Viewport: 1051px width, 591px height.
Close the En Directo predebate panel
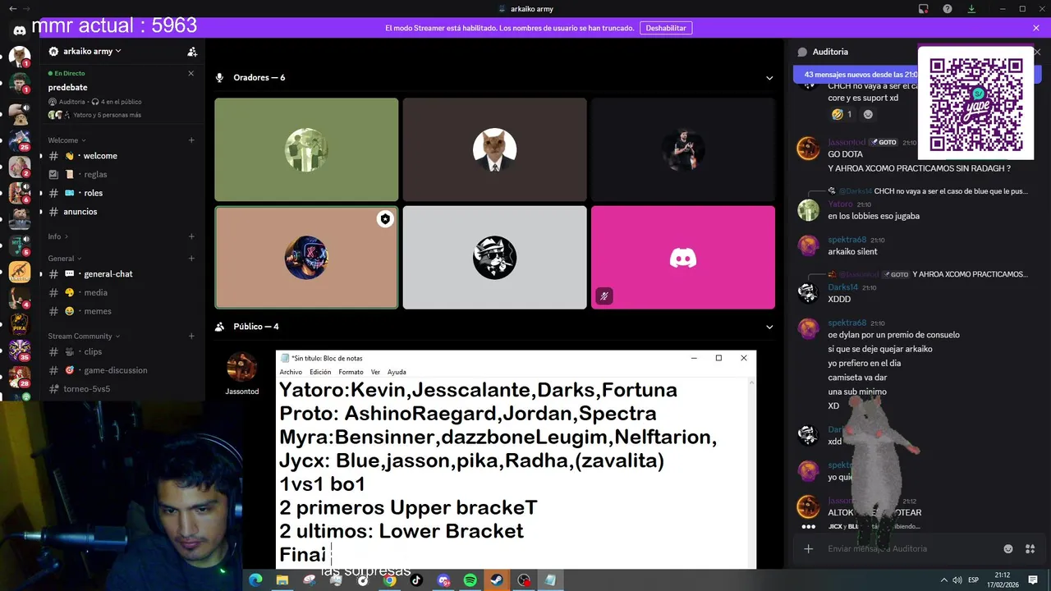point(191,73)
